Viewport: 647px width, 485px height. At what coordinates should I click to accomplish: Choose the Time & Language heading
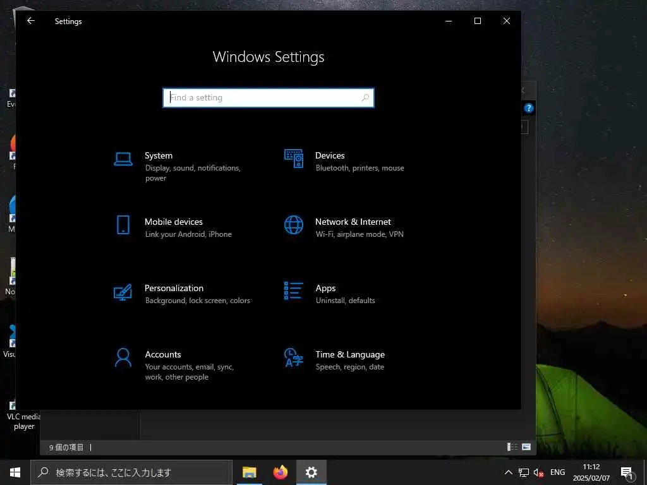[x=350, y=355]
